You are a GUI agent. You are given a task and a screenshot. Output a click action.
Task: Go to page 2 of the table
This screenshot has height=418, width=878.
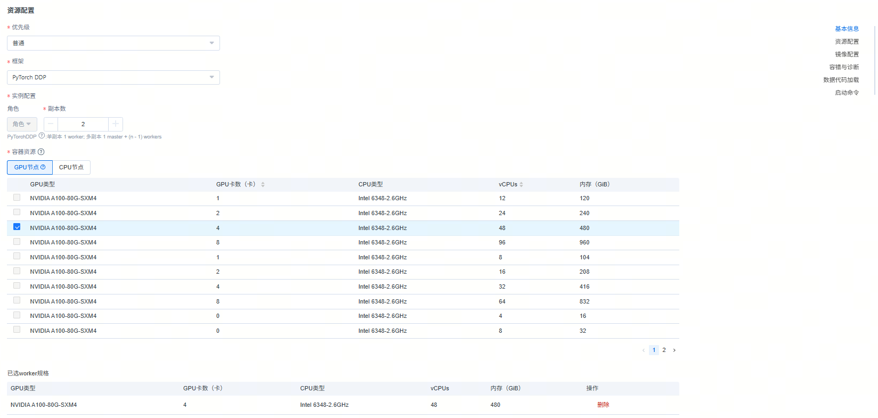coord(664,350)
